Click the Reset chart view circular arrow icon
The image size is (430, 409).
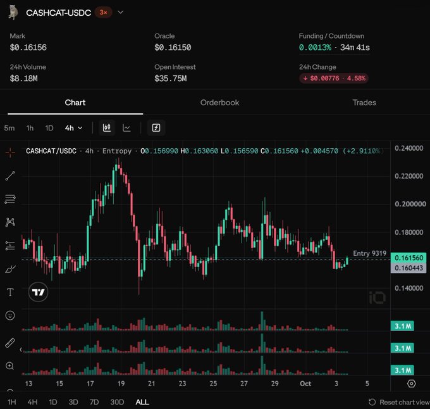coord(372,402)
